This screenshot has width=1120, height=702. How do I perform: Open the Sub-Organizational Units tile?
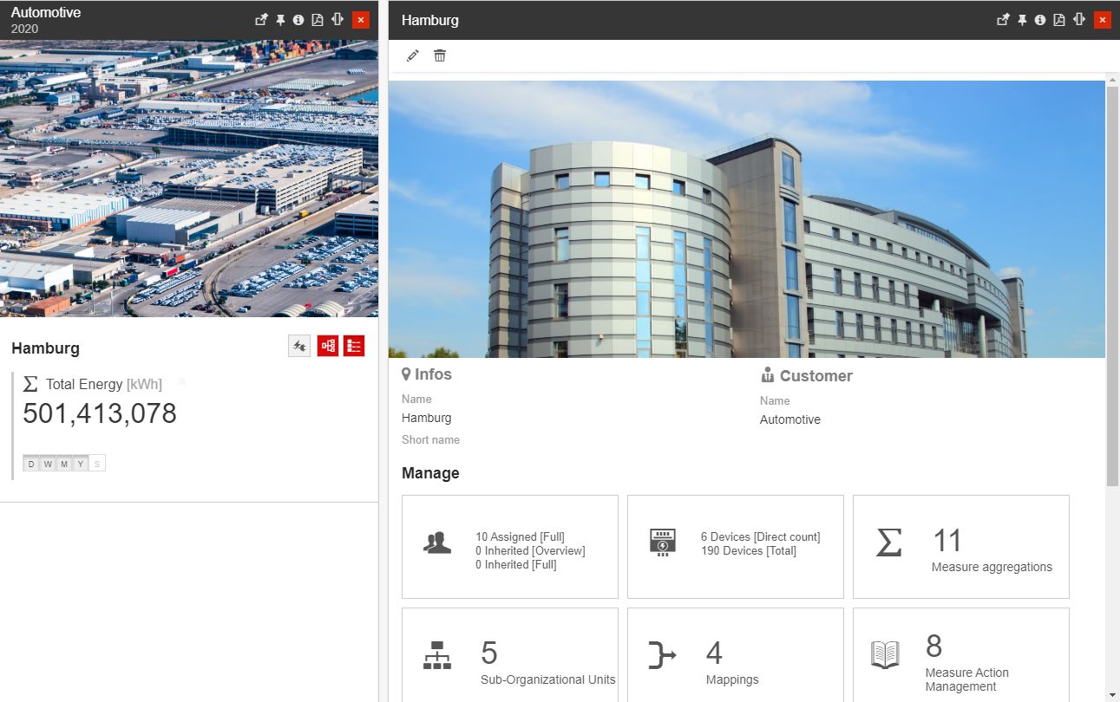(510, 655)
